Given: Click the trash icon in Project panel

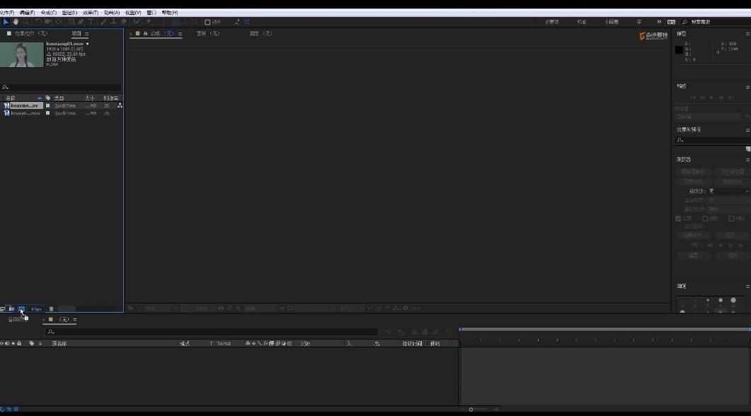Looking at the screenshot, I should (51, 308).
